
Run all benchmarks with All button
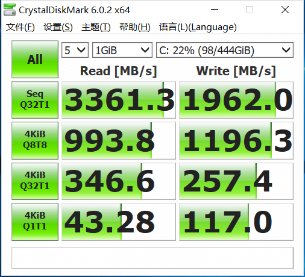(x=35, y=59)
